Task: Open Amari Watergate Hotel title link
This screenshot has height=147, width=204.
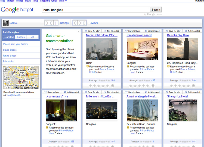Action: pyautogui.click(x=142, y=96)
